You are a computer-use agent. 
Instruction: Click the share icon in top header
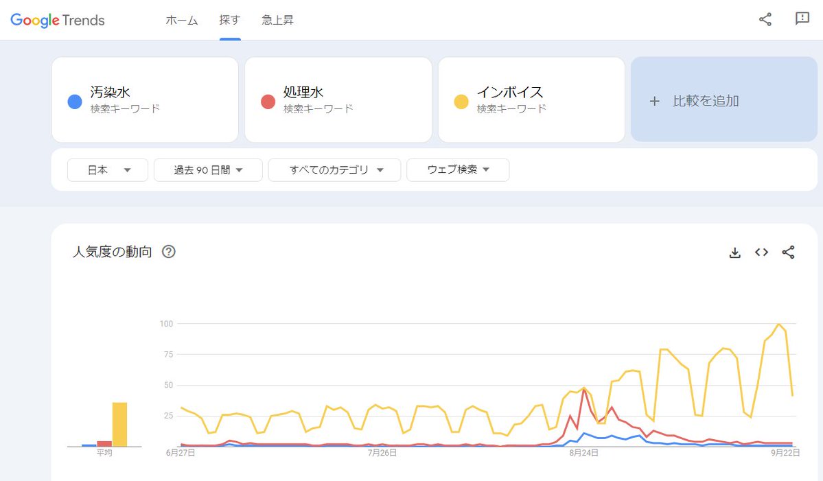click(765, 20)
